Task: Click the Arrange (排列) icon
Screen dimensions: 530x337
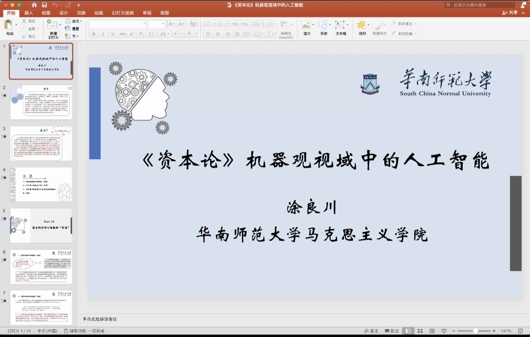Action: pyautogui.click(x=362, y=25)
